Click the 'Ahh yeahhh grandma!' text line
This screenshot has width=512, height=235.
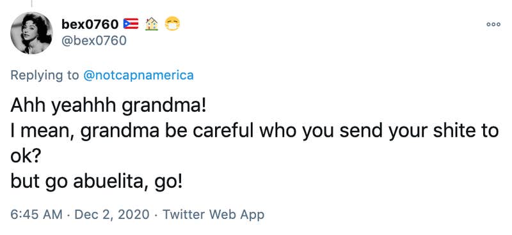click(x=108, y=106)
